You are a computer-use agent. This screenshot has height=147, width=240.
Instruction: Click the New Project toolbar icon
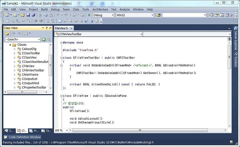point(7,15)
